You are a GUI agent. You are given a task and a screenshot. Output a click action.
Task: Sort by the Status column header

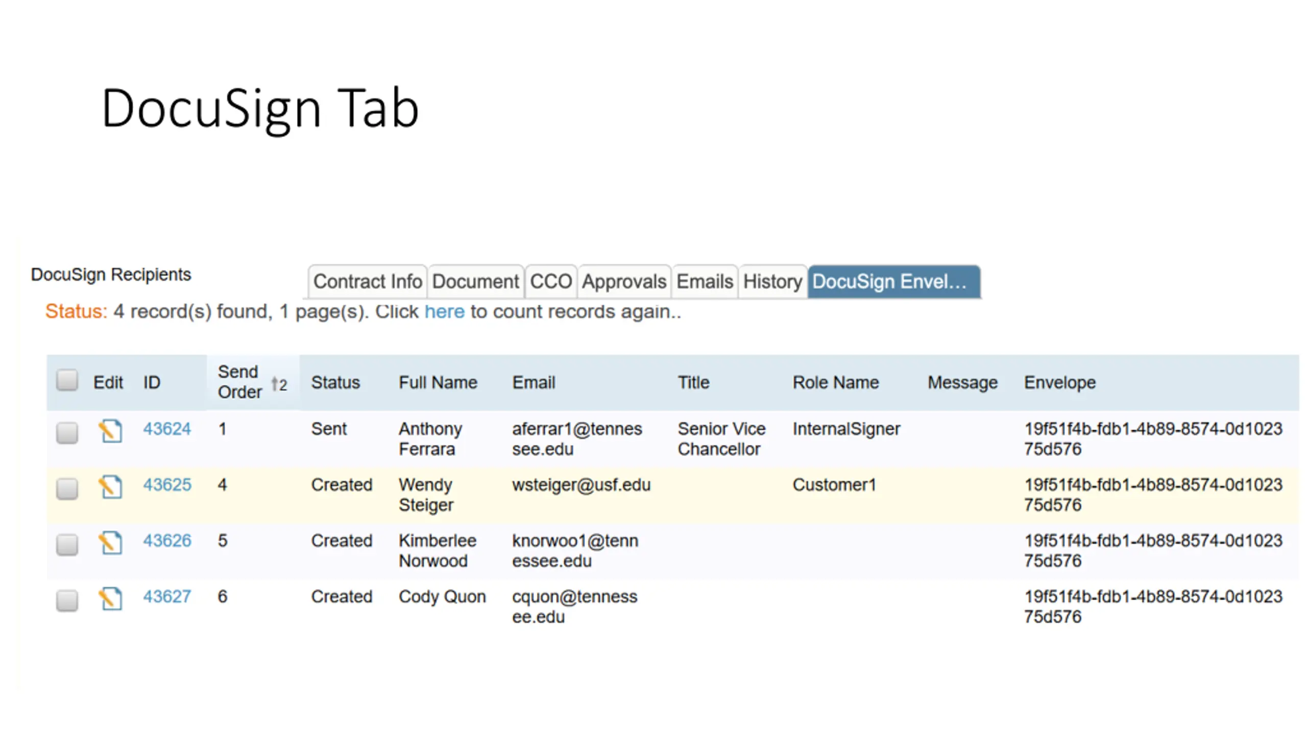pyautogui.click(x=335, y=382)
